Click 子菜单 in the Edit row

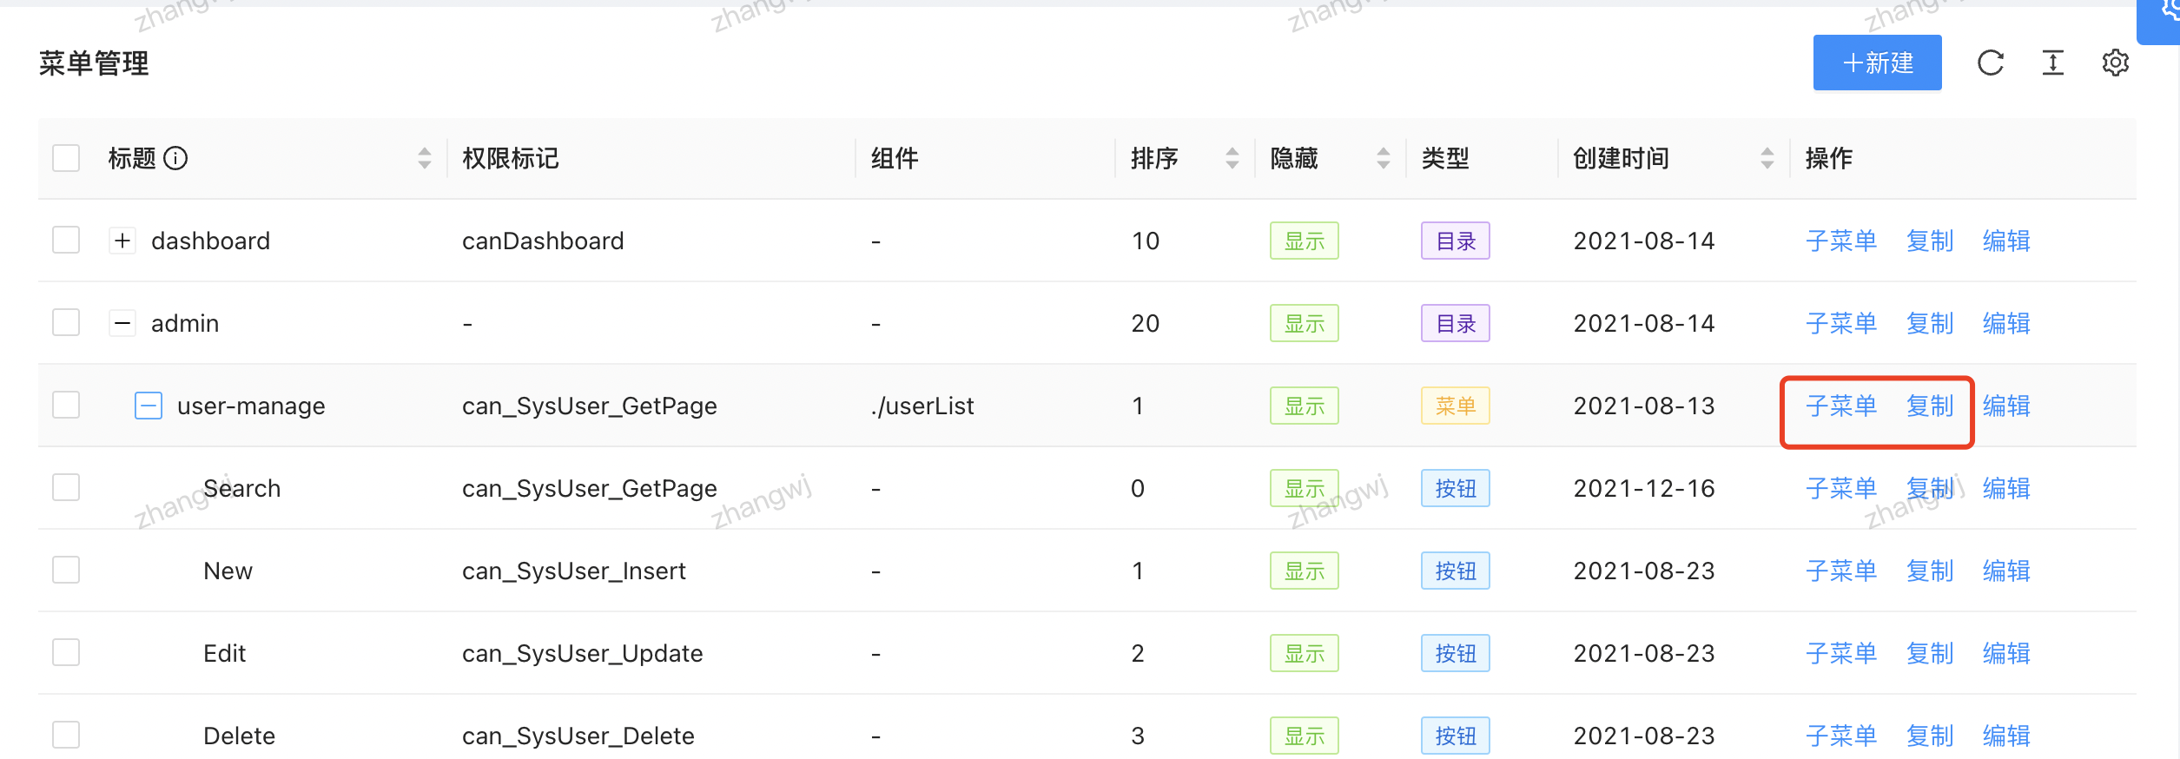[1841, 653]
